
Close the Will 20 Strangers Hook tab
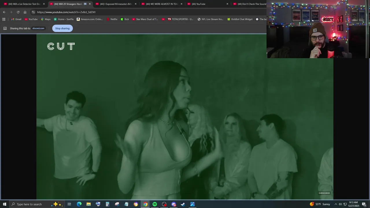tap(90, 4)
